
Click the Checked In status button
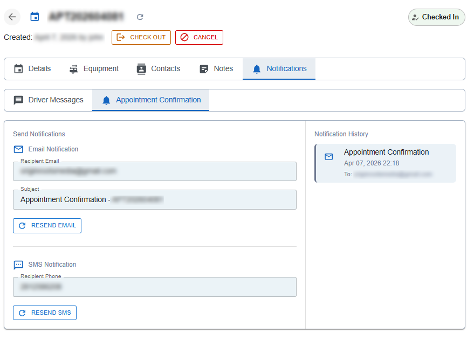436,17
